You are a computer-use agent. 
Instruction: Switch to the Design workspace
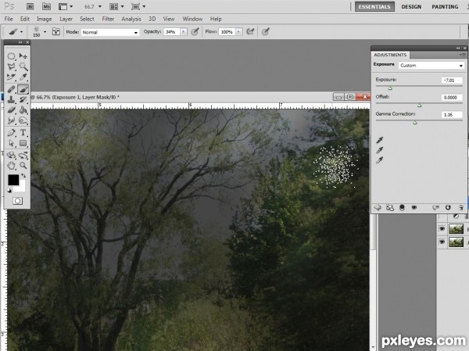pyautogui.click(x=411, y=6)
